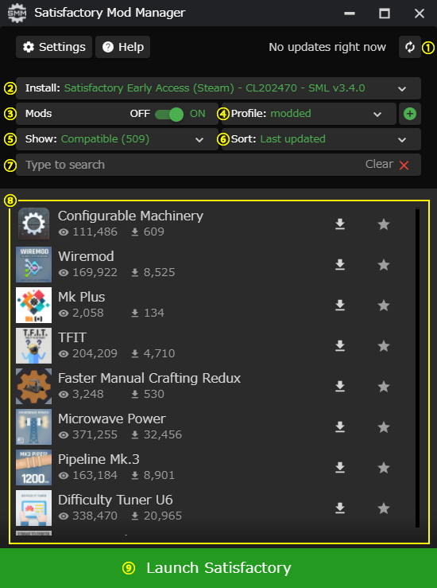Click the Launch Satisfactory button
Image resolution: width=437 pixels, height=588 pixels.
coord(218,568)
